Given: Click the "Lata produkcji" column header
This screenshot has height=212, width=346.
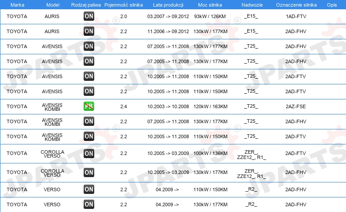Looking at the screenshot, I should point(168,5).
